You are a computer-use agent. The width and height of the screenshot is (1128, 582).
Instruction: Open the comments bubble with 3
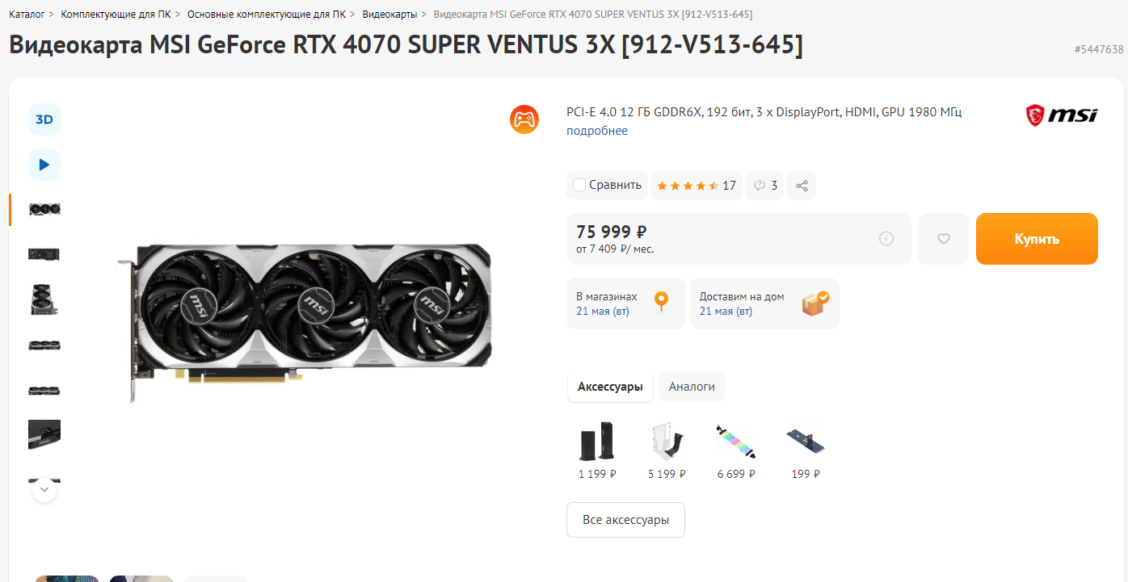[765, 186]
